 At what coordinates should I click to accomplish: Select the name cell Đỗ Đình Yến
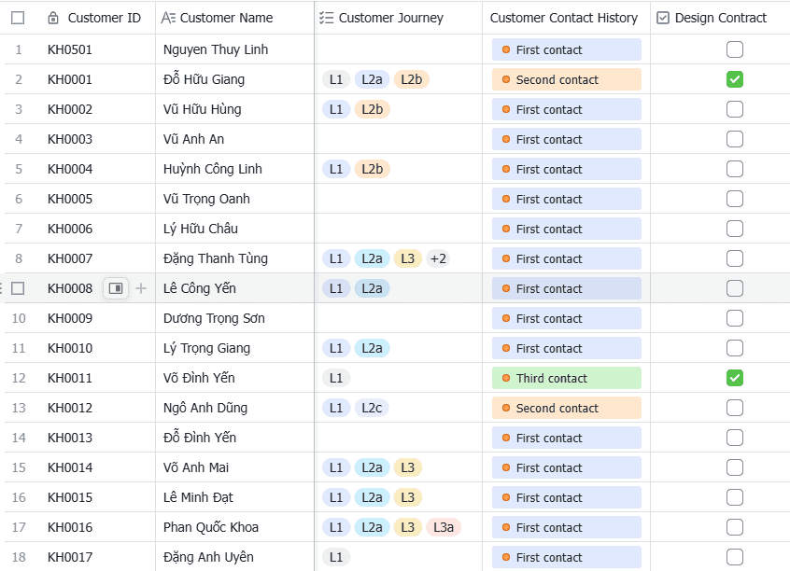(x=234, y=438)
